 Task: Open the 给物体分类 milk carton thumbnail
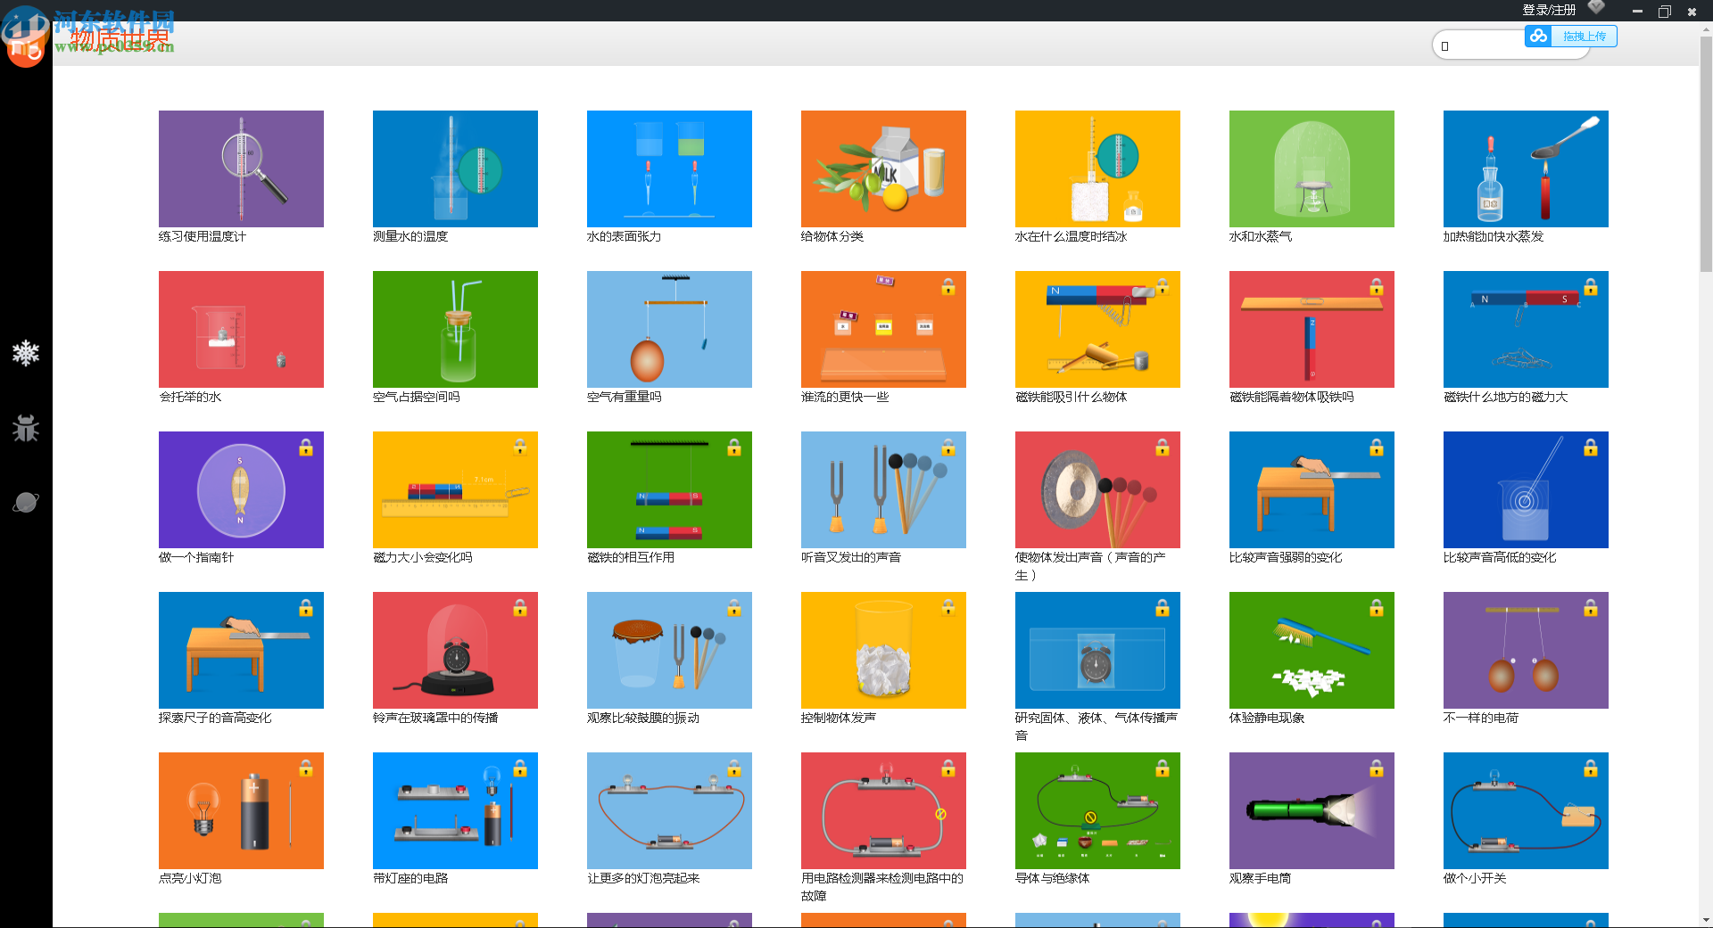[x=883, y=168]
